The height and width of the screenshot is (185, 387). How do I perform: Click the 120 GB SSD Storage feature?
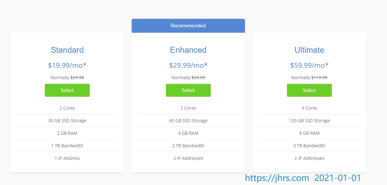(309, 121)
